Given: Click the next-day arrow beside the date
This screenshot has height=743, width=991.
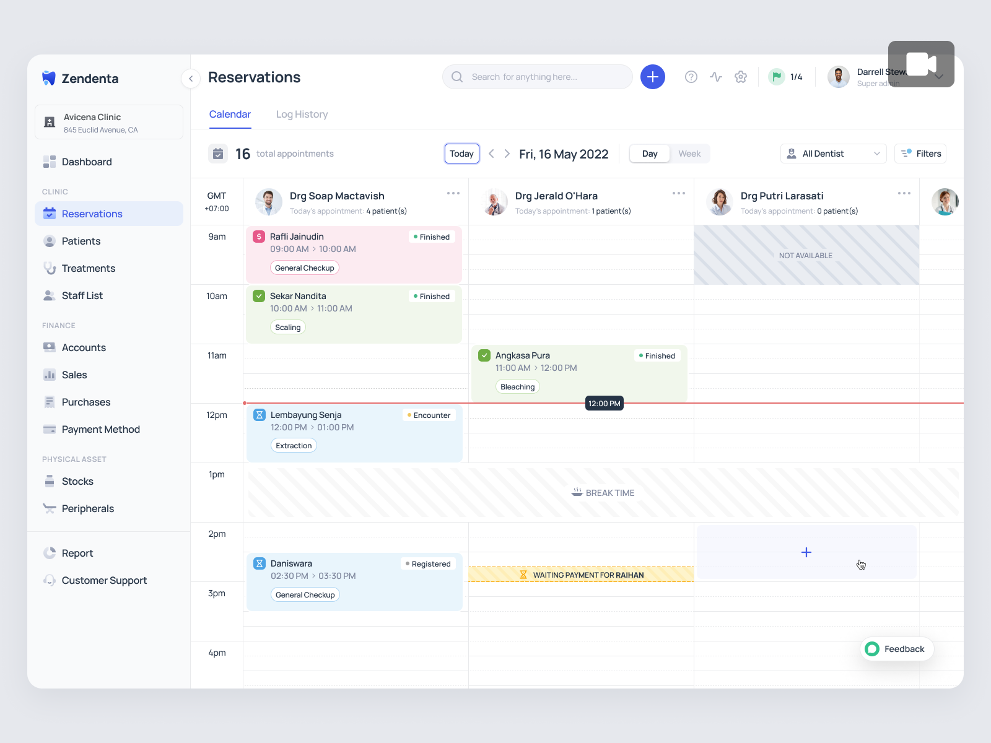Looking at the screenshot, I should [x=507, y=153].
